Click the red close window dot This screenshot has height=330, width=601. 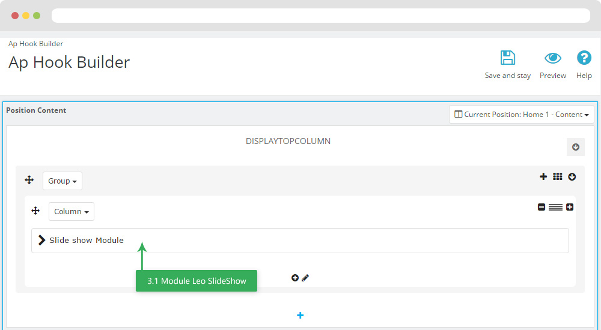pos(15,16)
